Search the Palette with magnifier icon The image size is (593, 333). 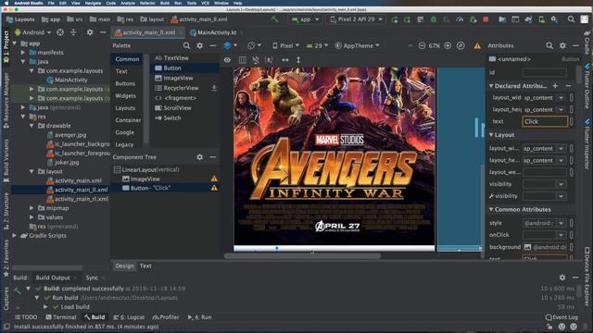[186, 45]
